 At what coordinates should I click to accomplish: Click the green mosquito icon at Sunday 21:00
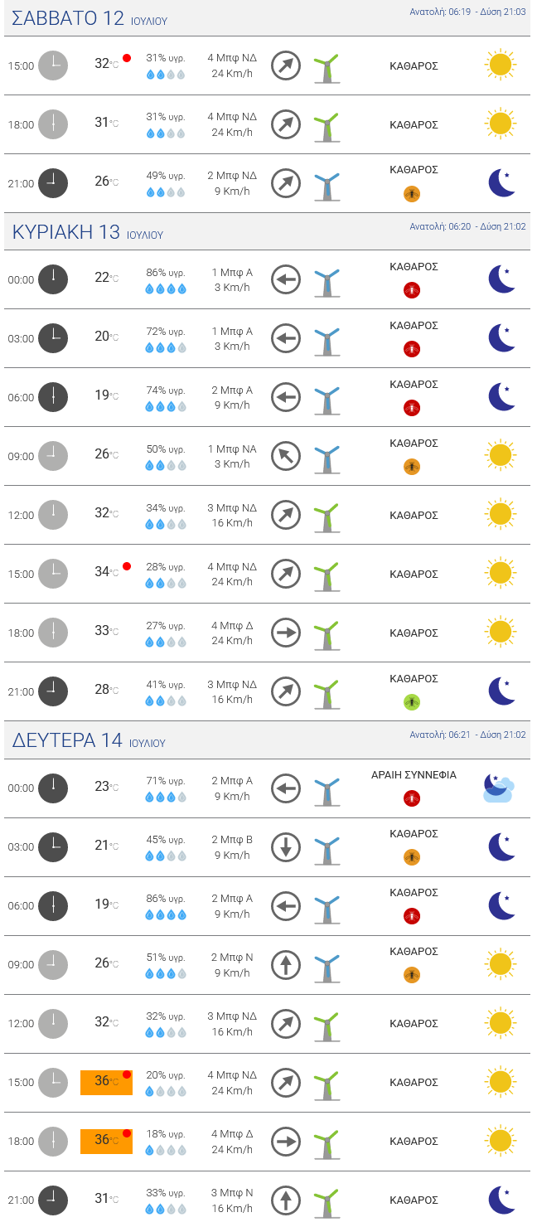412,702
